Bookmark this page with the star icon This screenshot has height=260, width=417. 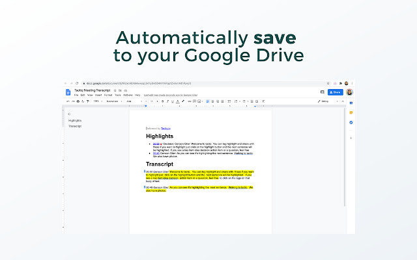click(x=328, y=83)
